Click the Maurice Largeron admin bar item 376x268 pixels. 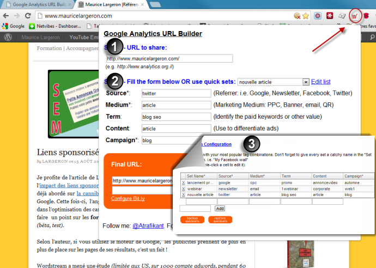(x=40, y=38)
